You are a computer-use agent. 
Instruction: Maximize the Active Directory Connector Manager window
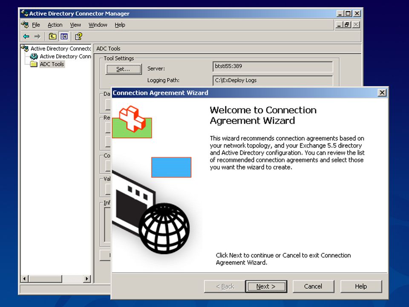pyautogui.click(x=348, y=14)
